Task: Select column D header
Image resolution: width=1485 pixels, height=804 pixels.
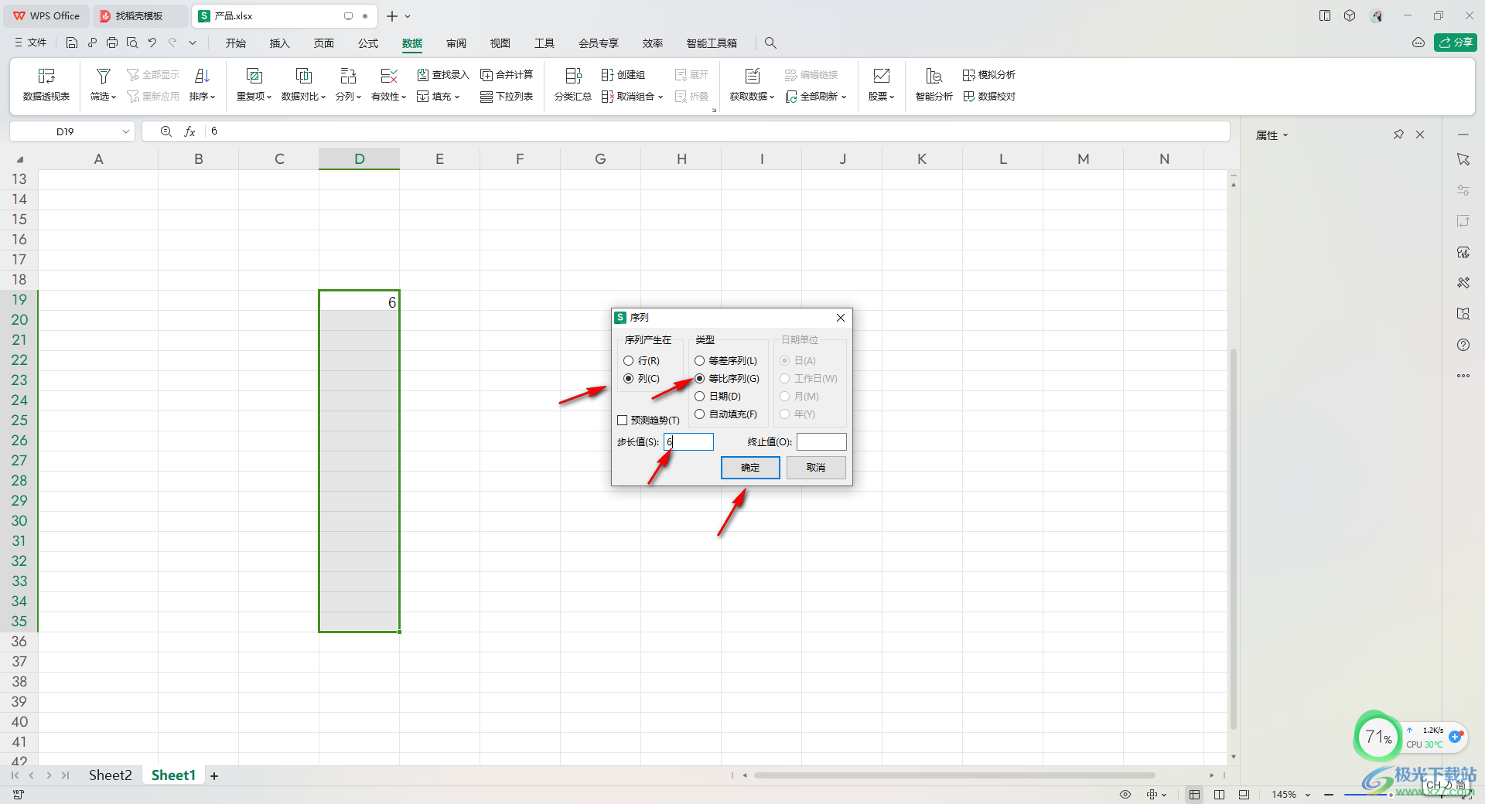Action: coord(360,159)
